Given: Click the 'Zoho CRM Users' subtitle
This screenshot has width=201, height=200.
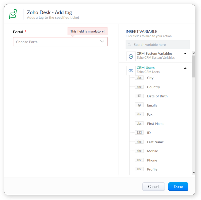Looking at the screenshot, I should [148, 72].
